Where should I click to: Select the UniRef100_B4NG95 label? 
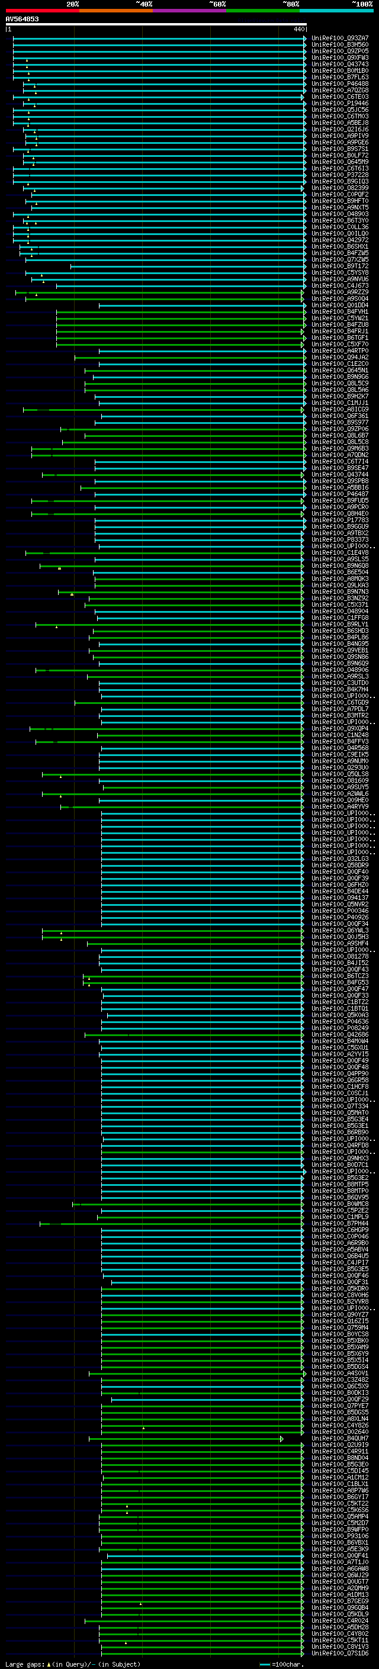click(x=340, y=644)
